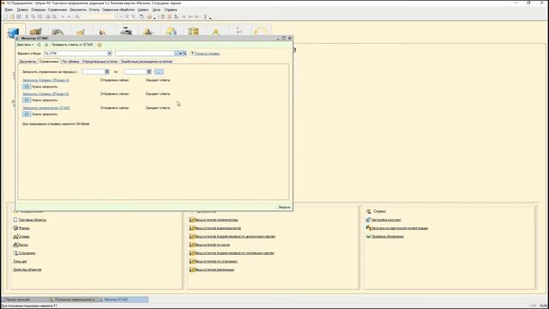
Task: Open the Торговые объекты link
Action: click(32, 220)
